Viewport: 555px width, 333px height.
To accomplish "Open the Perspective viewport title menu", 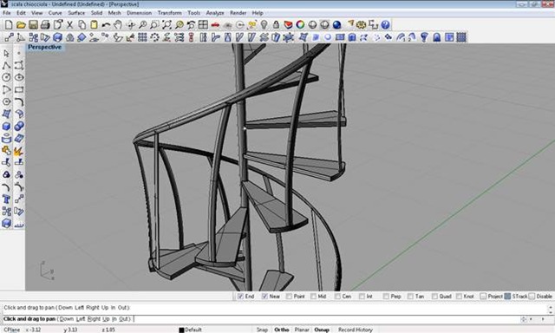I will pos(44,47).
